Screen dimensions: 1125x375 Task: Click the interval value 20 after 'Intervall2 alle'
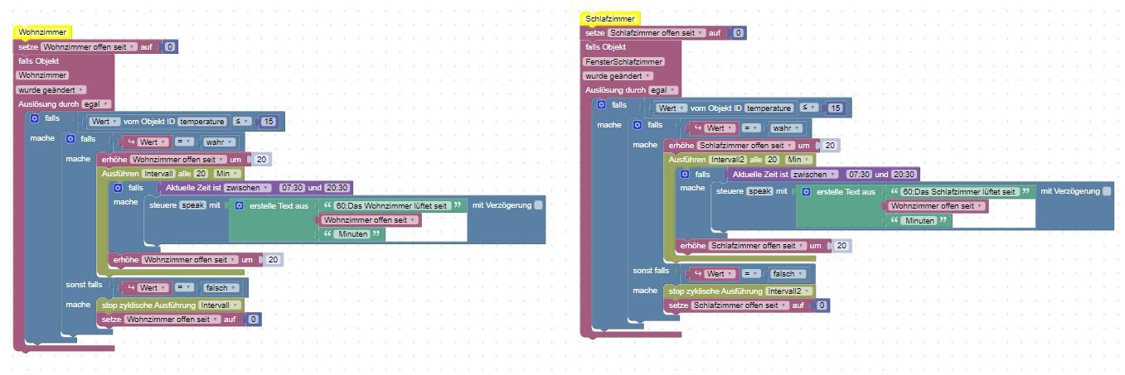tap(772, 159)
